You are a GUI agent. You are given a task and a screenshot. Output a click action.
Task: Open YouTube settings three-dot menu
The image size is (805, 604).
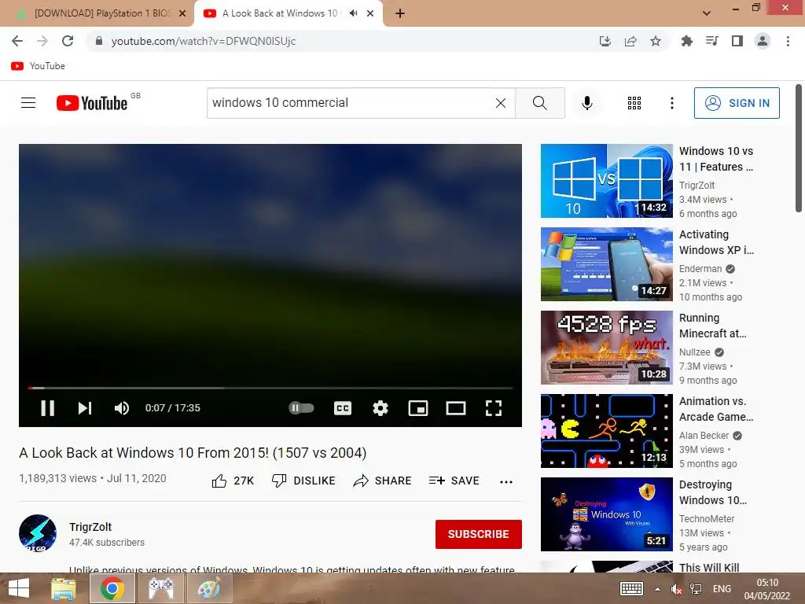(x=671, y=103)
